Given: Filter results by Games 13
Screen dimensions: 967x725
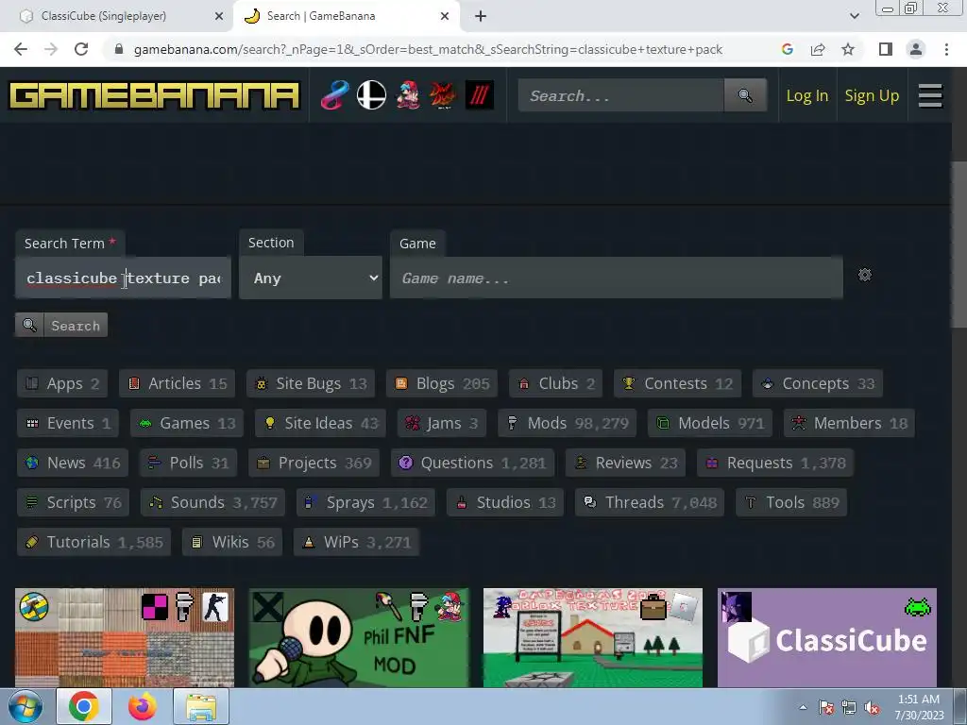Looking at the screenshot, I should [187, 423].
